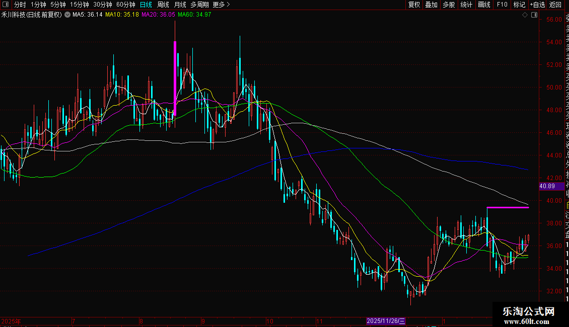Toggle the right-side panel icon near the price axis

[x=534, y=15]
